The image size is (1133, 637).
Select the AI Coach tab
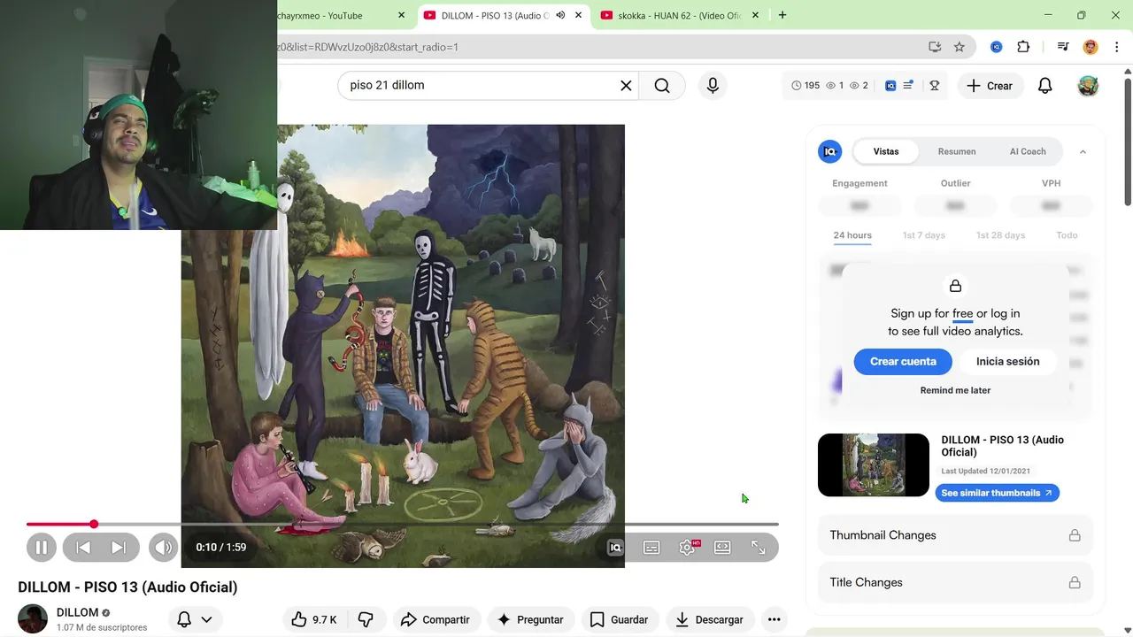click(1028, 151)
